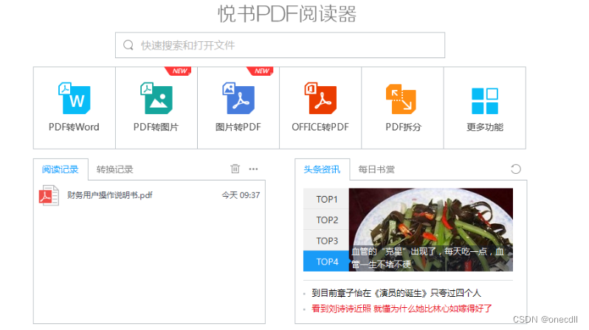Select the TOP1 news item
Image resolution: width=589 pixels, height=330 pixels.
point(326,199)
